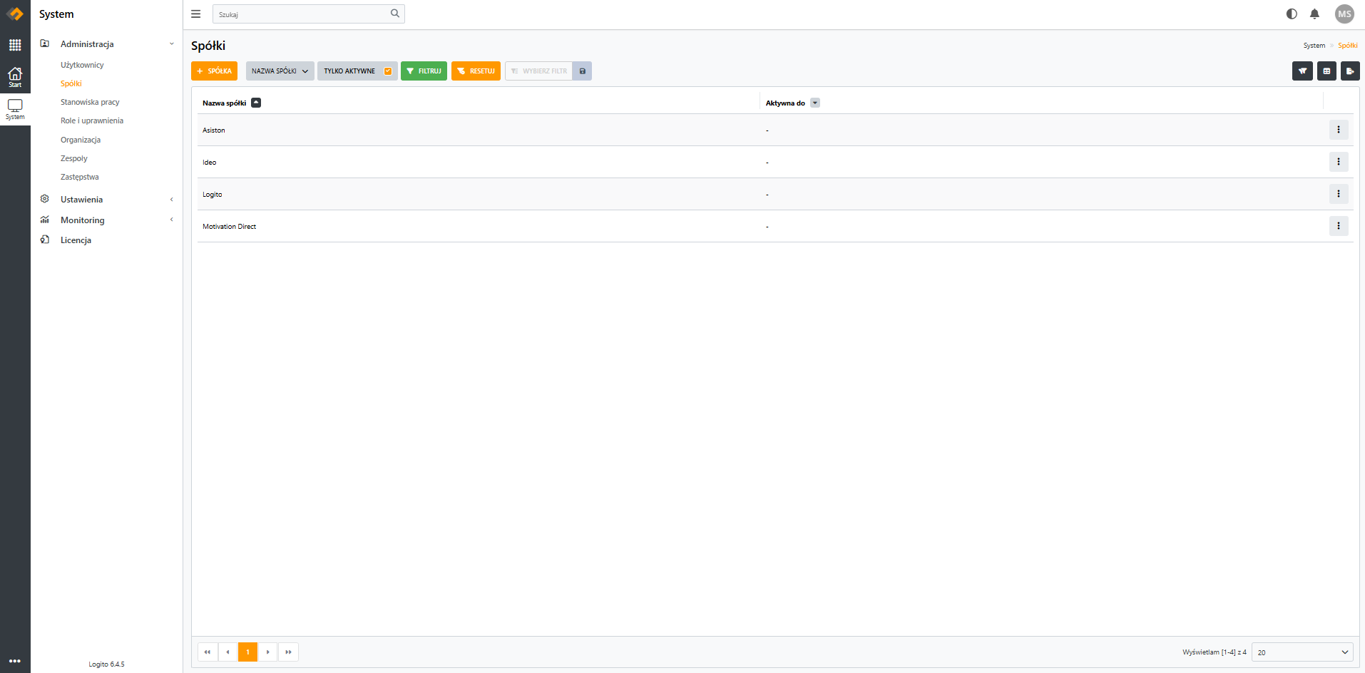Screen dimensions: 1365x673
Task: Open Licencja menu item
Action: [x=76, y=240]
